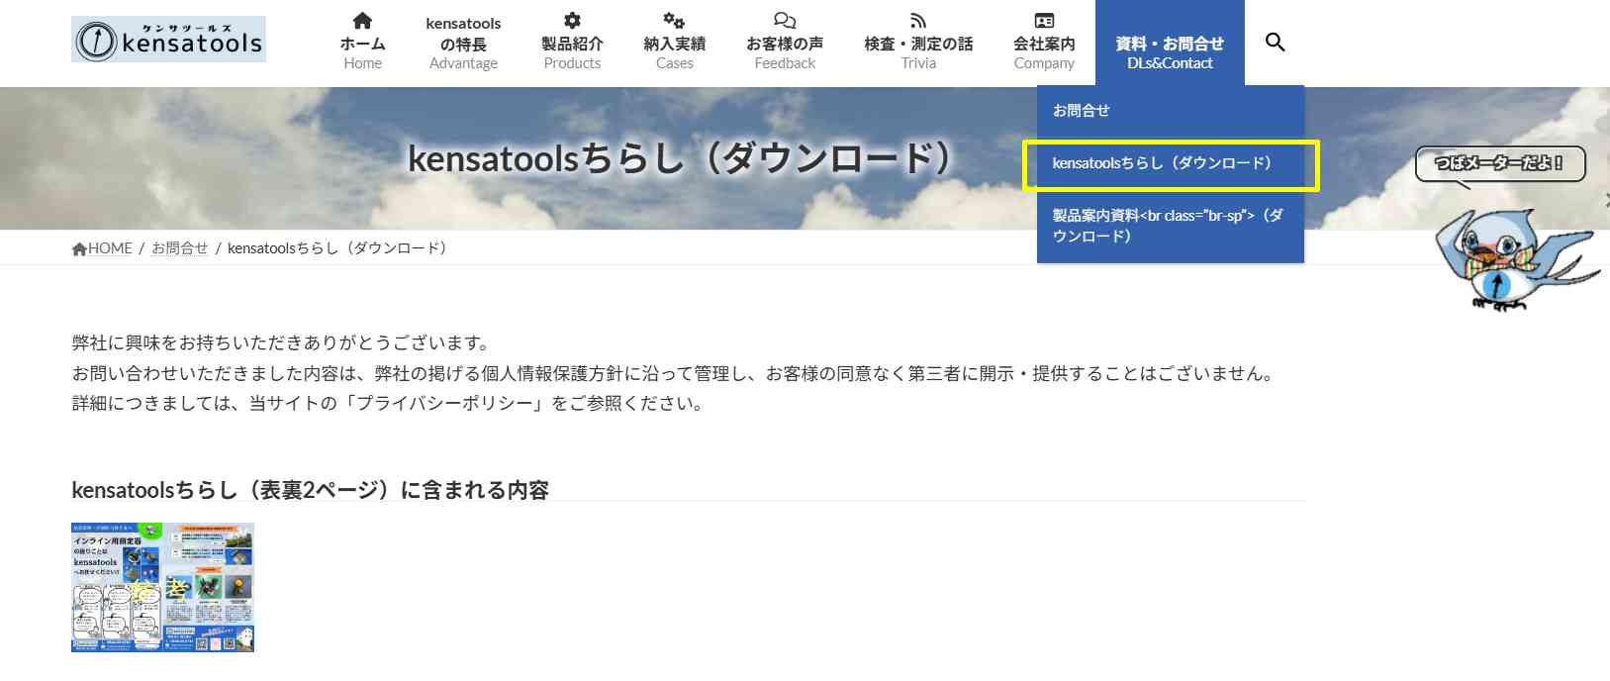1610x681 pixels.
Task: Click the kensatoolsちらし page title heading
Action: [x=681, y=158]
